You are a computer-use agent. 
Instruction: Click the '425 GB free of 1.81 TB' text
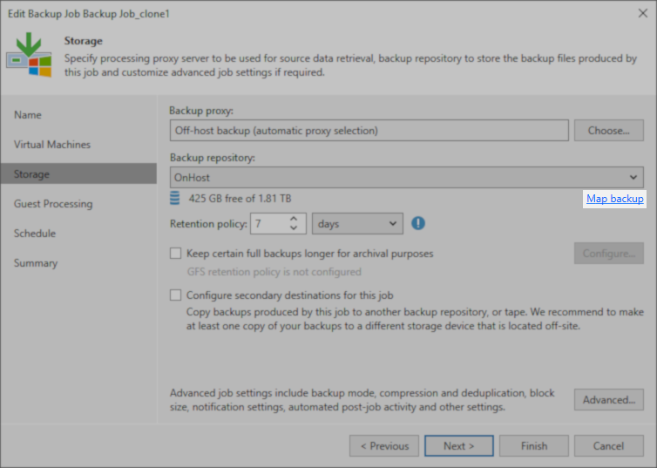(240, 198)
